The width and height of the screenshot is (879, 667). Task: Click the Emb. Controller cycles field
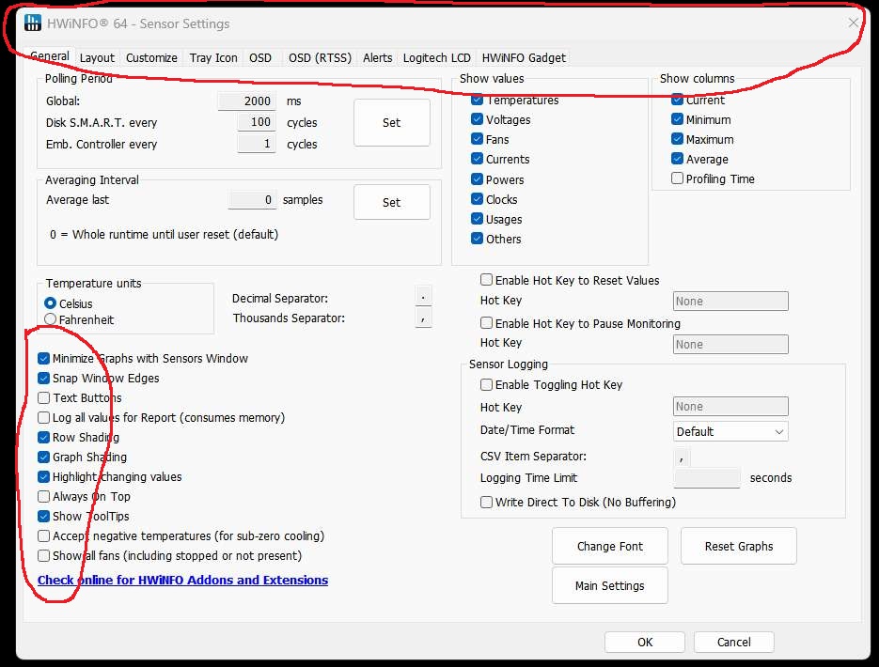pos(257,144)
